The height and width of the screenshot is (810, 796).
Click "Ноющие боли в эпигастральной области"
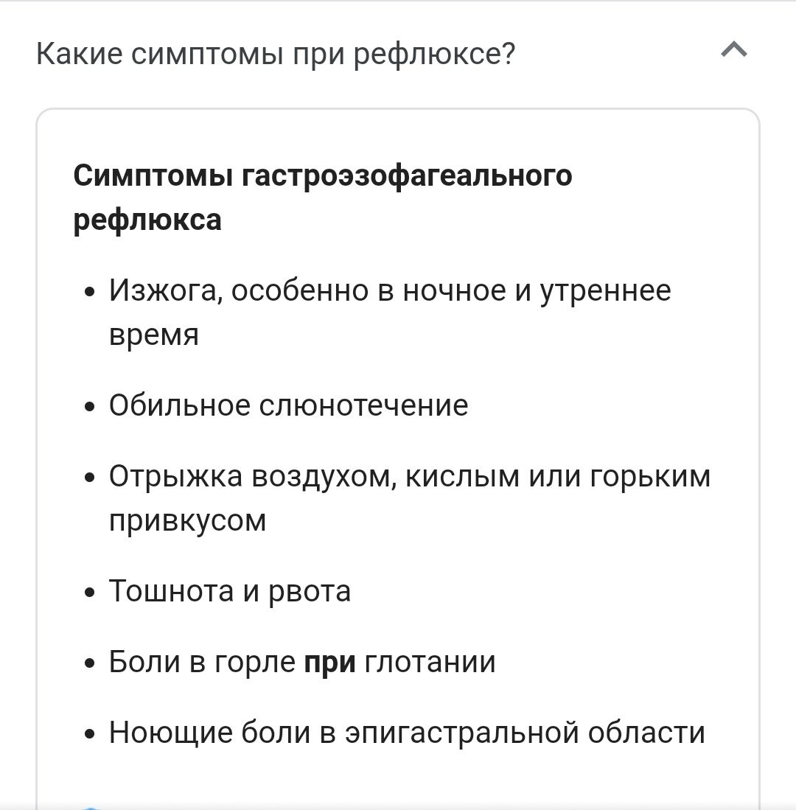[407, 733]
